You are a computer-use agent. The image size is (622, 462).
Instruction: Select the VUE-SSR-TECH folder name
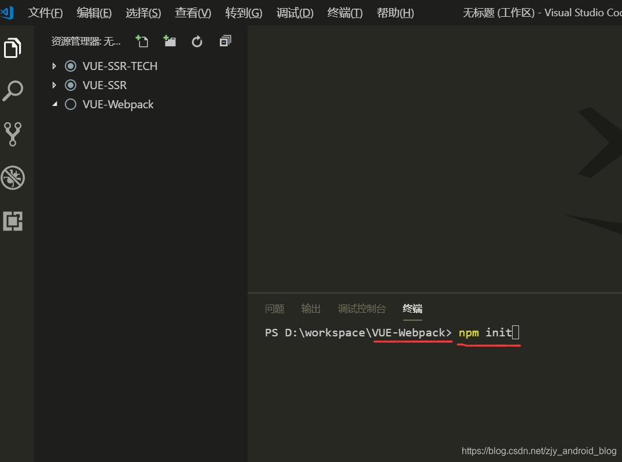[x=120, y=66]
